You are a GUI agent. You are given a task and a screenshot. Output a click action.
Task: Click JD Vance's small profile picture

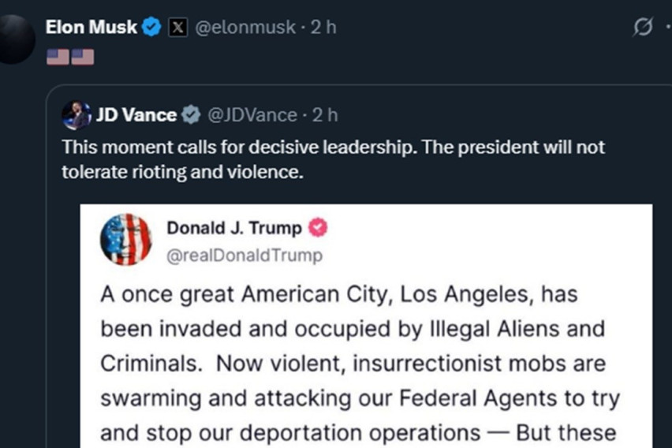click(77, 115)
